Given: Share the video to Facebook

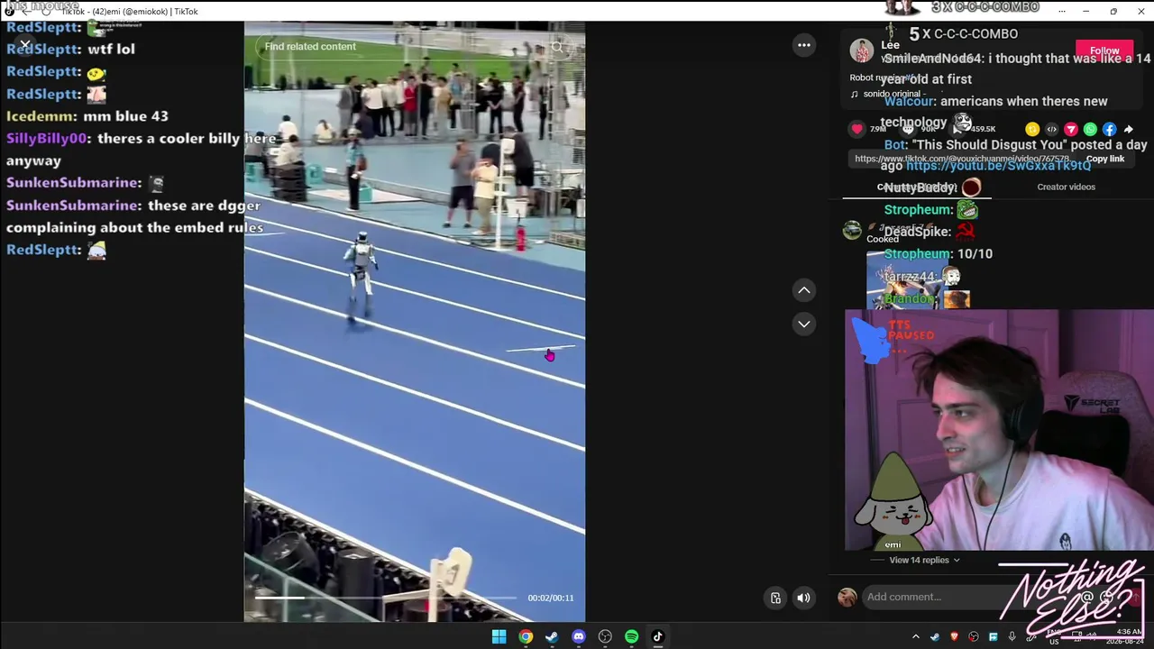Looking at the screenshot, I should [1109, 129].
